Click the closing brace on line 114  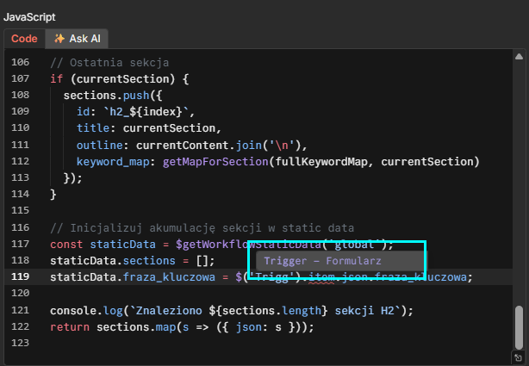pyautogui.click(x=53, y=195)
